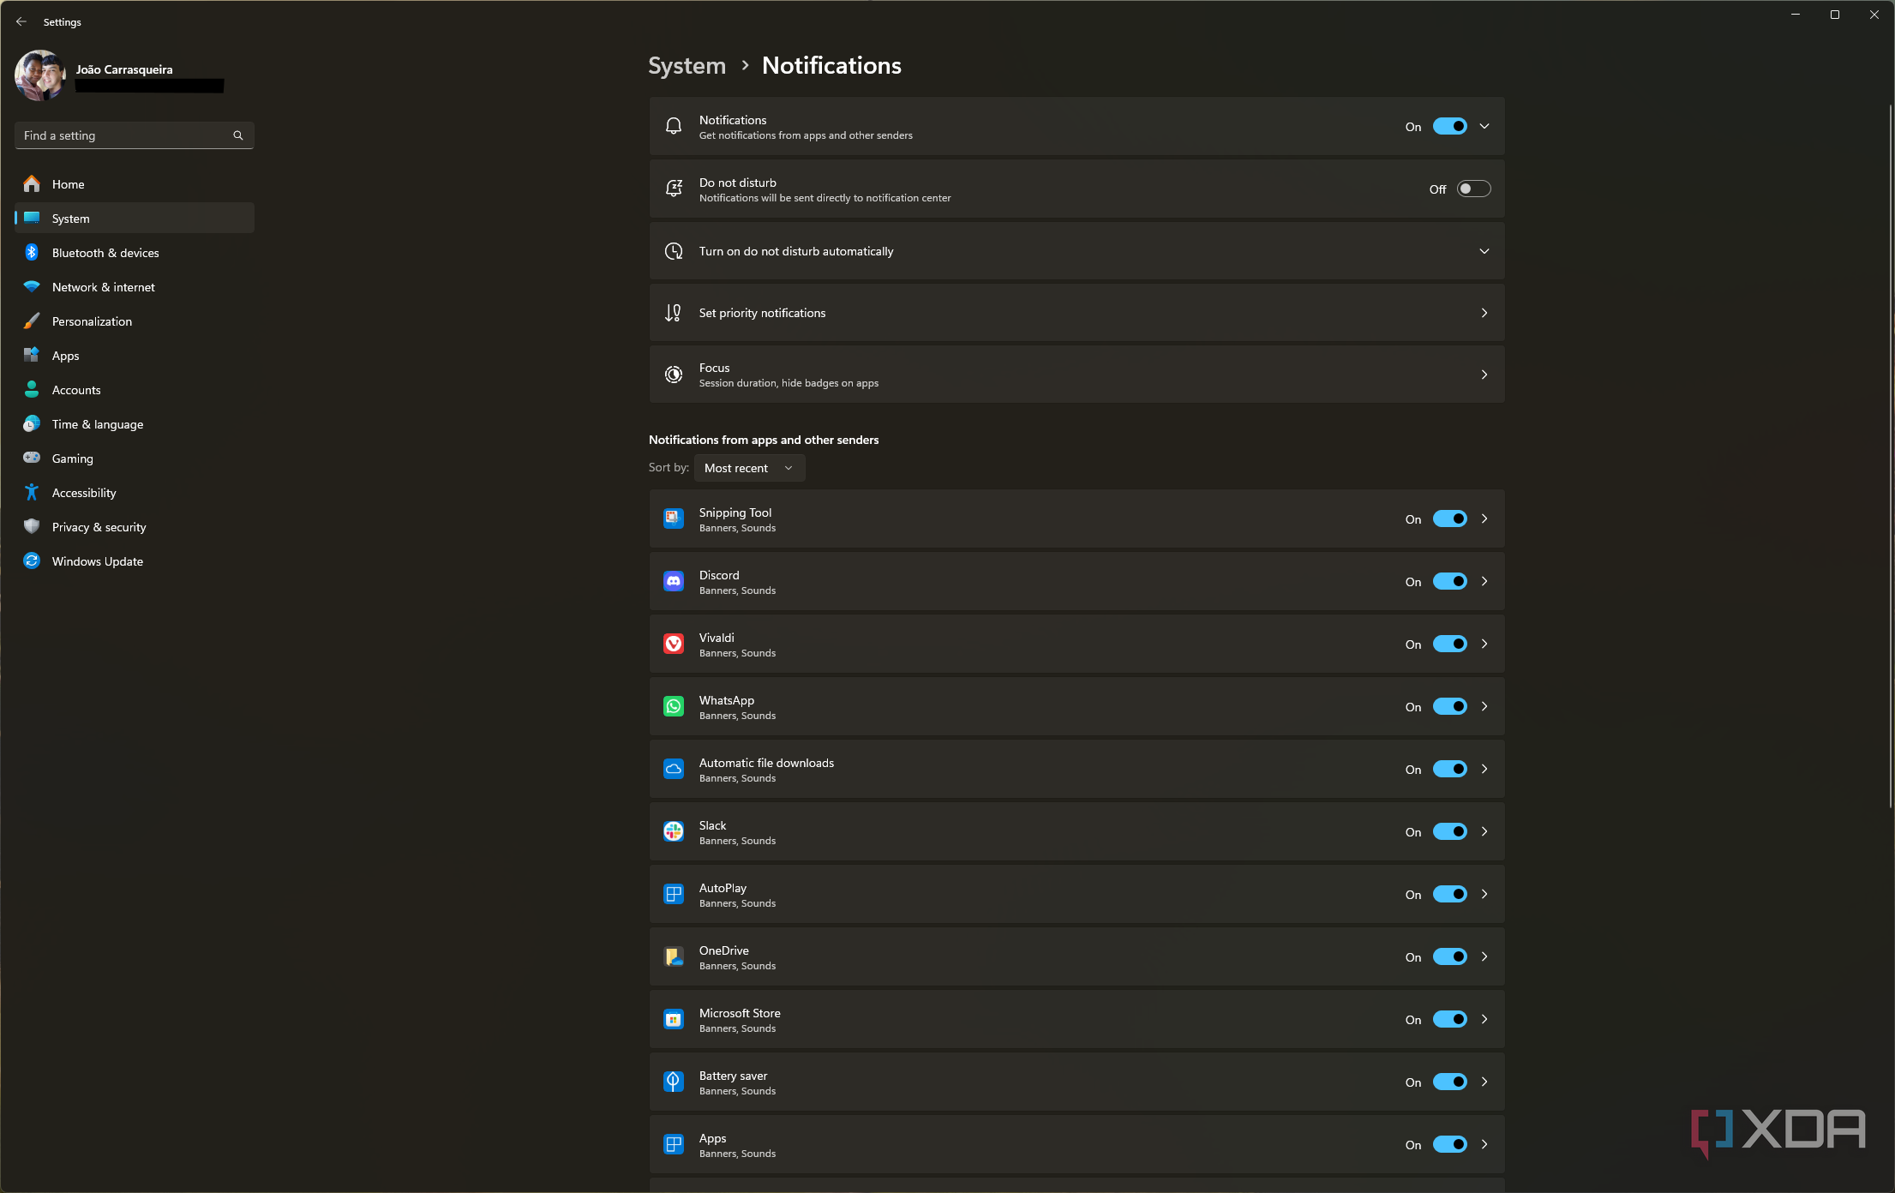
Task: Go to Network & internet
Action: tap(135, 287)
